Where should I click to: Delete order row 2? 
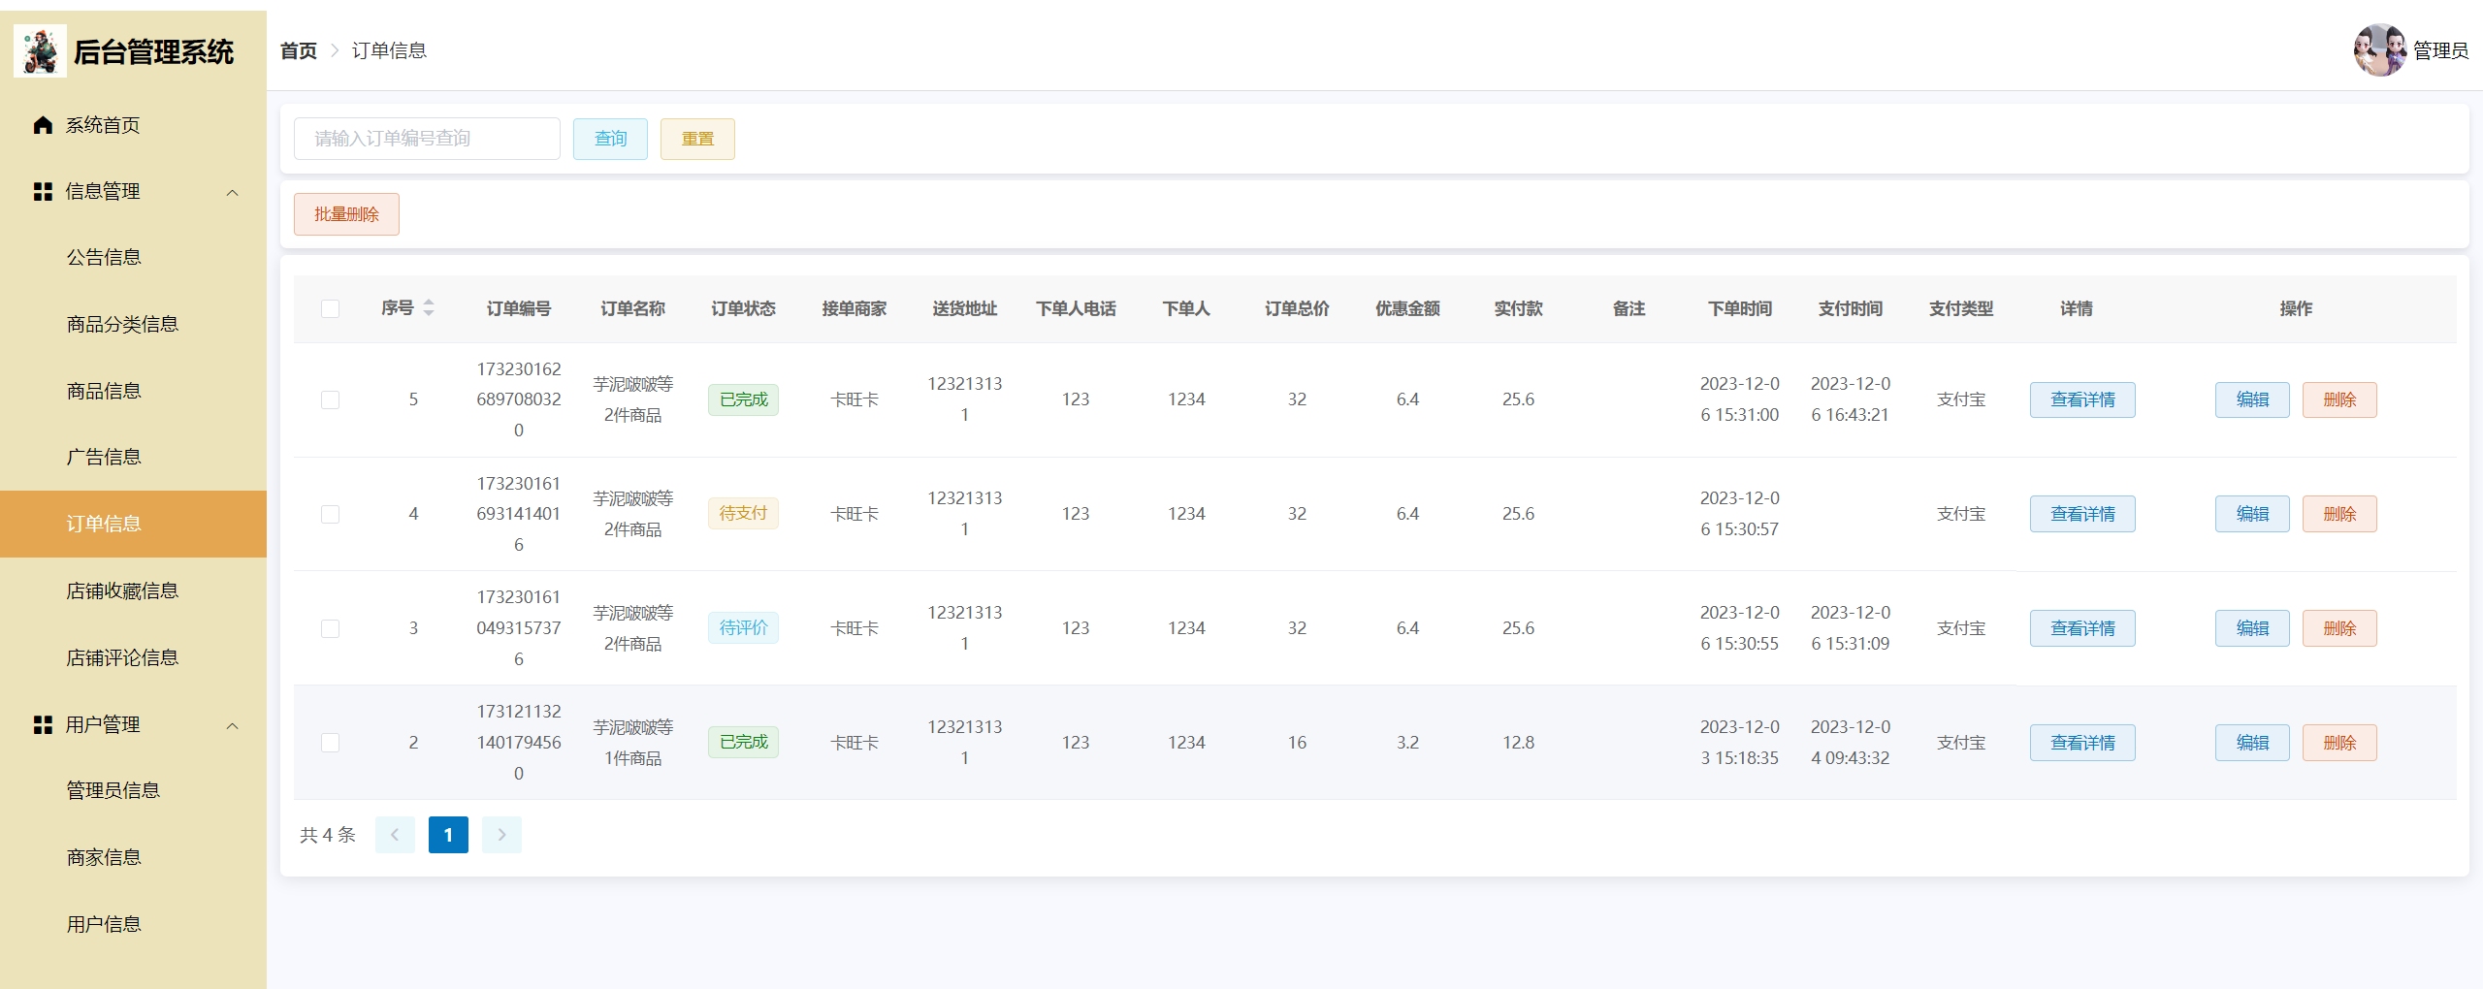(2339, 743)
